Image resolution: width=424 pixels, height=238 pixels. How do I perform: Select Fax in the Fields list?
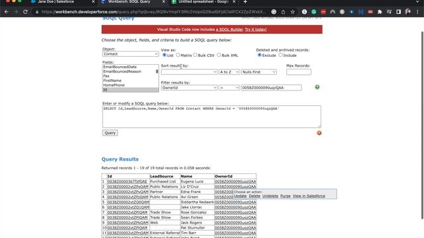pos(106,76)
